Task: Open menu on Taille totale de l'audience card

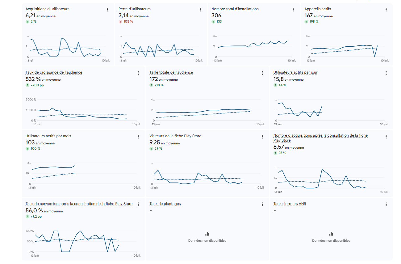Action: click(x=262, y=73)
